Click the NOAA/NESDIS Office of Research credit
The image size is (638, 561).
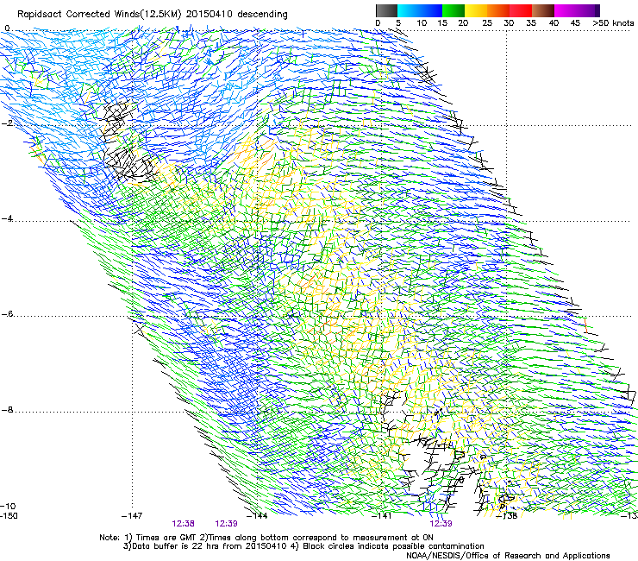pyautogui.click(x=508, y=556)
